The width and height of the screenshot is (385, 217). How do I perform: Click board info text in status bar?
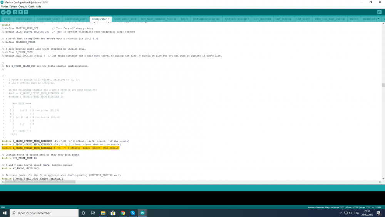coord(345,207)
